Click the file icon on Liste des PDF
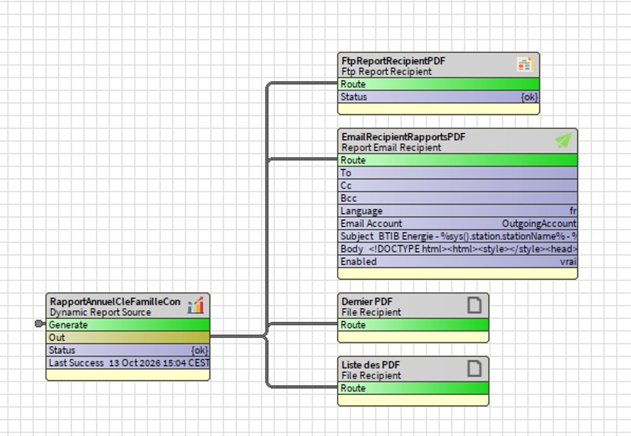 pyautogui.click(x=475, y=368)
